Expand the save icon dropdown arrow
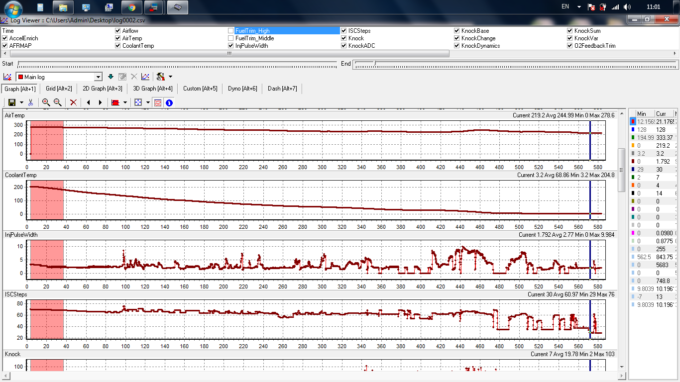This screenshot has height=382, width=680. tap(21, 102)
